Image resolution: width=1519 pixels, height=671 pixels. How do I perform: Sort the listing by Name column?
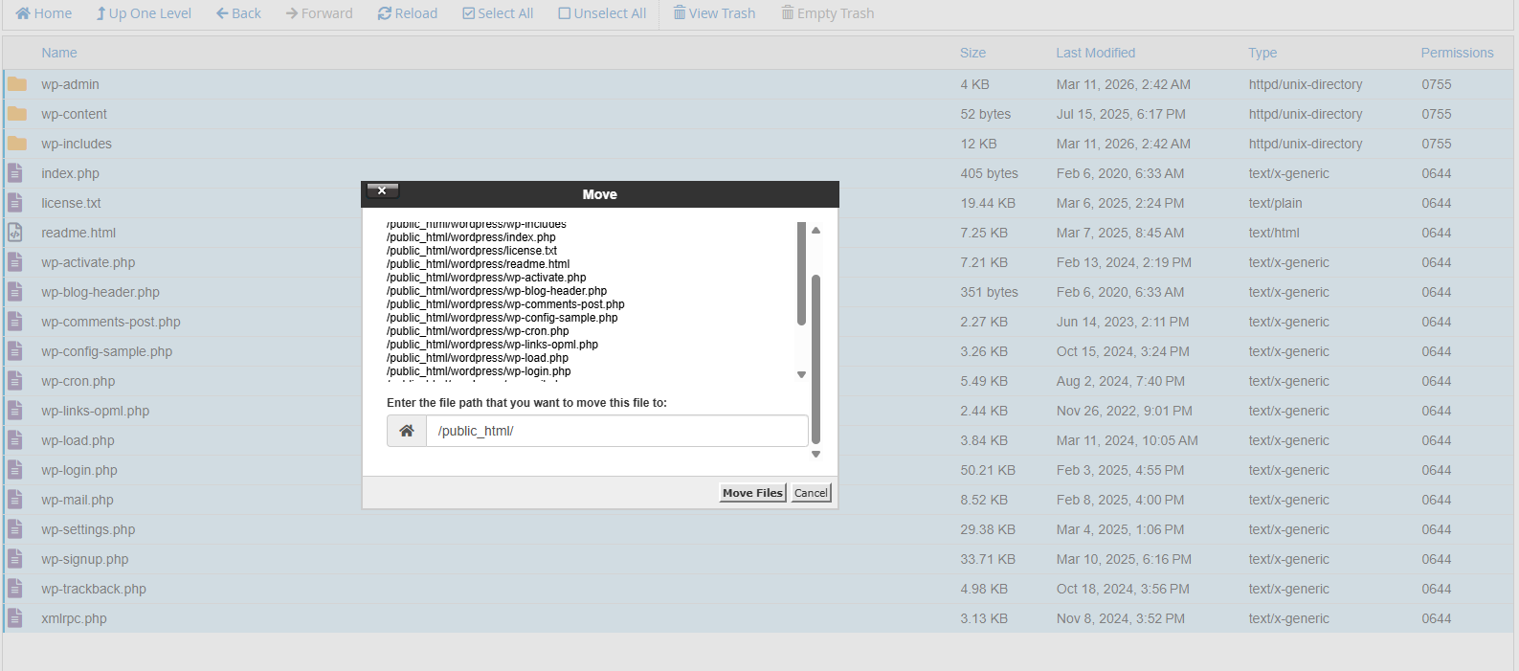pos(59,53)
